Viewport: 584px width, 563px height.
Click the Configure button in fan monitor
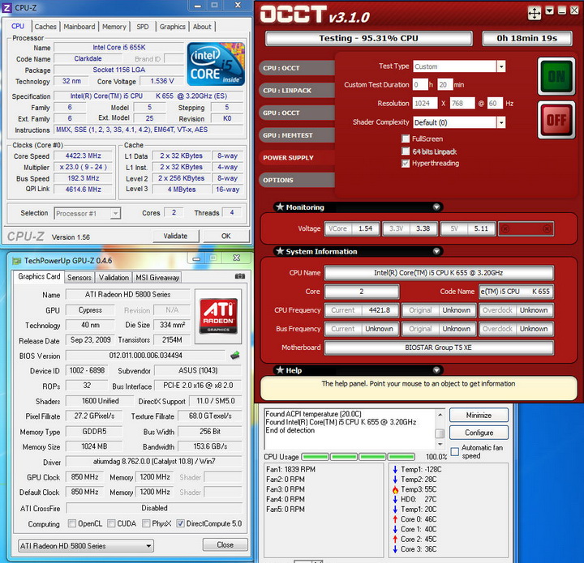point(479,433)
